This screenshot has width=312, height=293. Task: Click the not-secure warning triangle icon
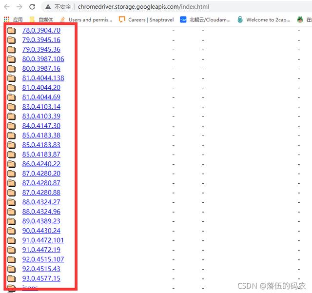click(48, 7)
